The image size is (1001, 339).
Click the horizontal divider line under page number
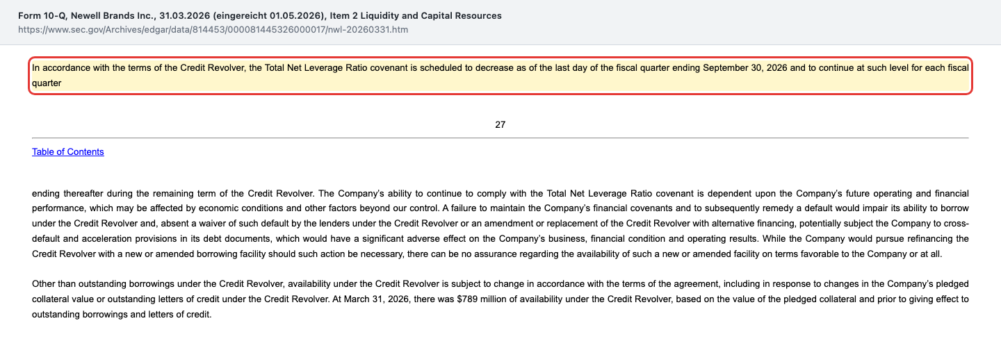500,138
